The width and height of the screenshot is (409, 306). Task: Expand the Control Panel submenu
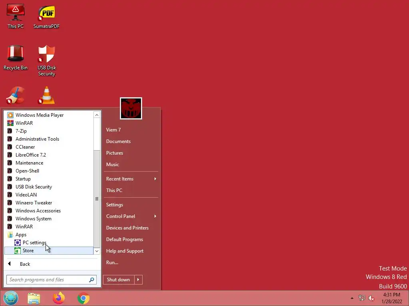[x=131, y=216]
